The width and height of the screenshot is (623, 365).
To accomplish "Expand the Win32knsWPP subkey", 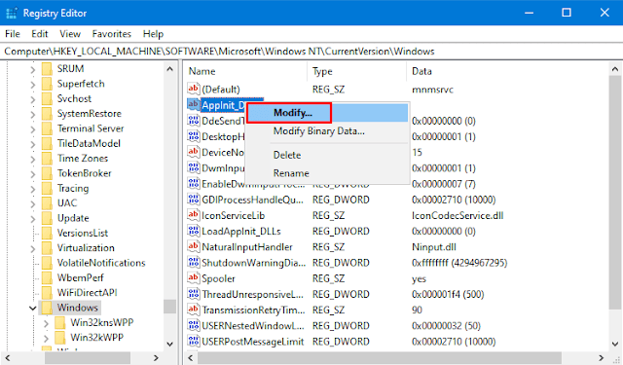I will (46, 324).
